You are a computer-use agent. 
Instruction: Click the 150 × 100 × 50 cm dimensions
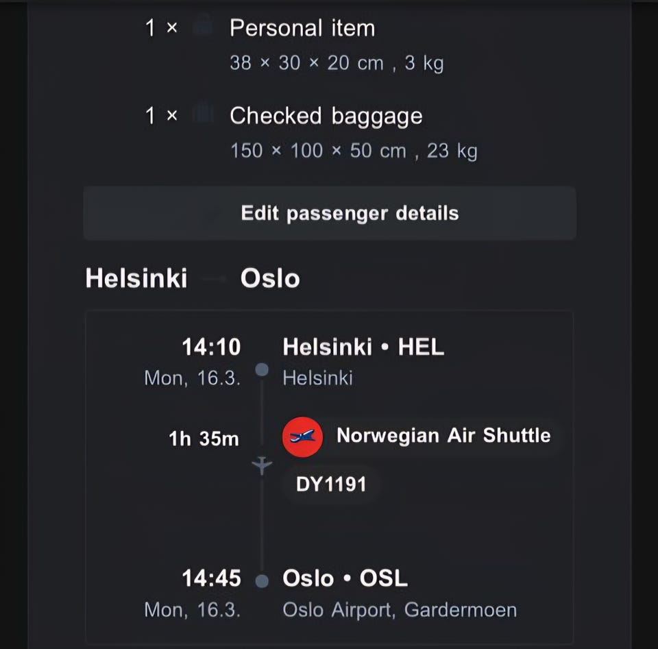pos(318,151)
